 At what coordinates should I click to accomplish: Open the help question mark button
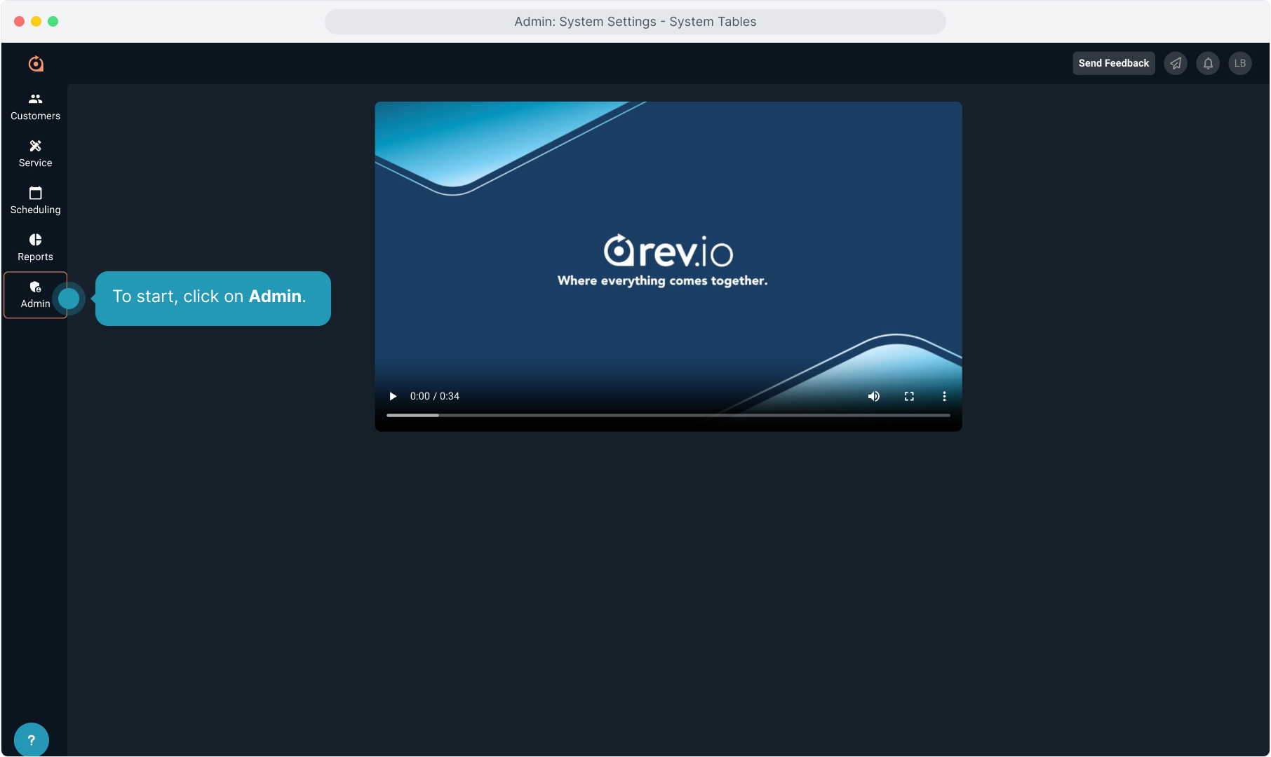pos(31,739)
